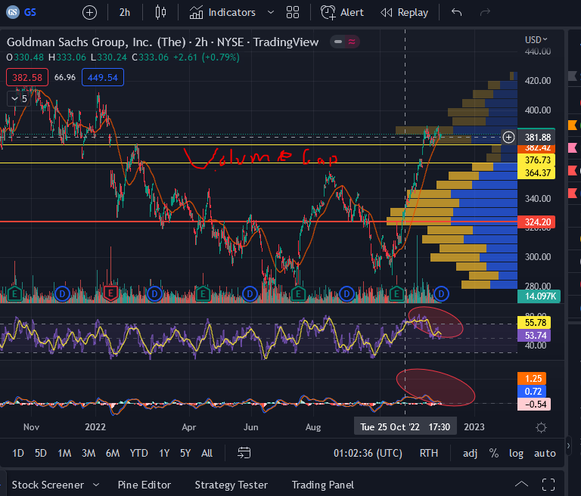The image size is (581, 496).
Task: Open the Pine Editor tab
Action: click(x=144, y=485)
